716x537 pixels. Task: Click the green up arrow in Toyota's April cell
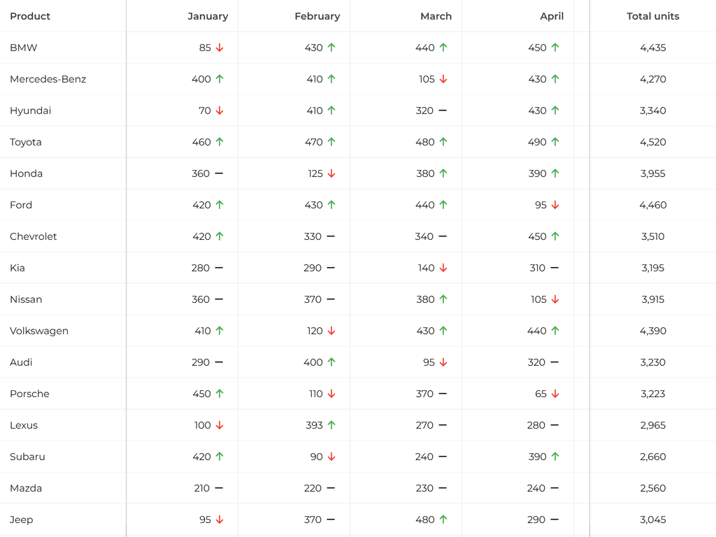point(555,142)
